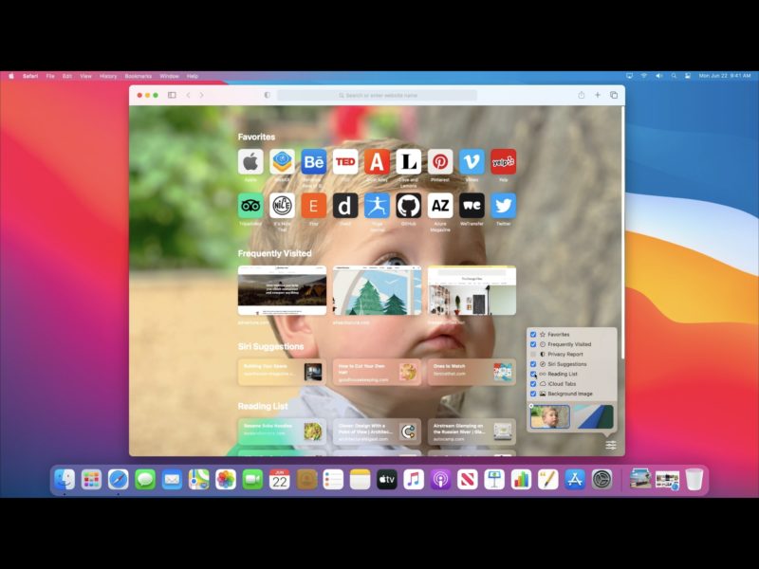Uncheck the Reading List checkbox

coord(533,374)
